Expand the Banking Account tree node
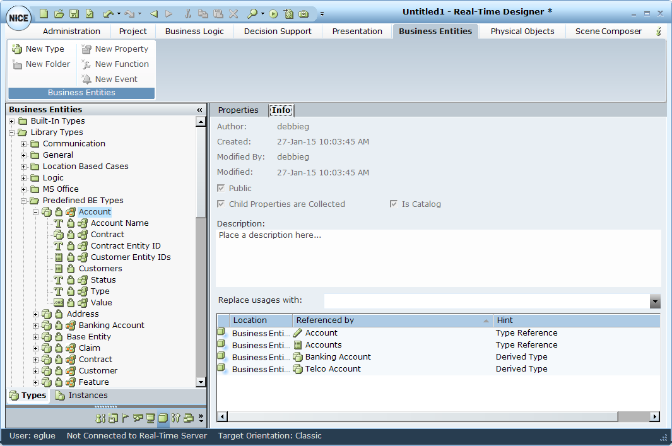The height and width of the screenshot is (446, 672). pyautogui.click(x=35, y=326)
